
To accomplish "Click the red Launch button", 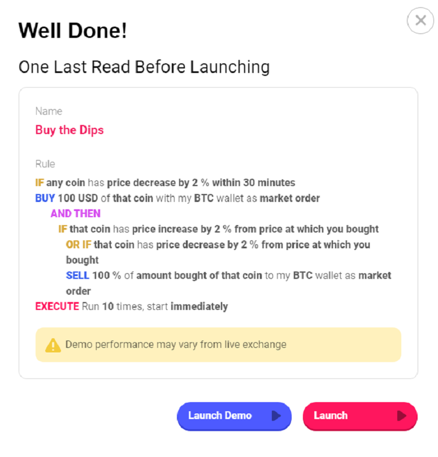I will pyautogui.click(x=360, y=416).
